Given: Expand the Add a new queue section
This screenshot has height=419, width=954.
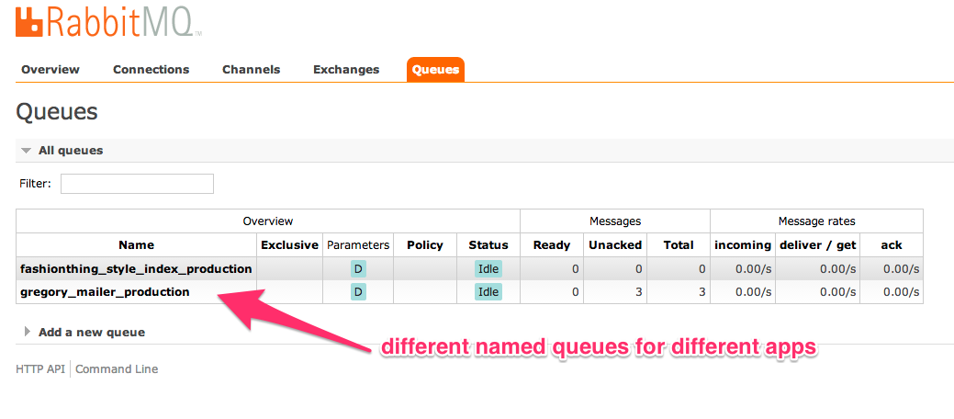Looking at the screenshot, I should pos(84,333).
